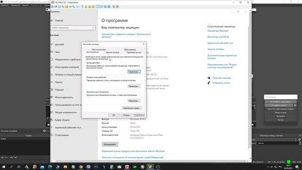
Task: Open Параметры under Быстродействие
Action: click(x=134, y=72)
